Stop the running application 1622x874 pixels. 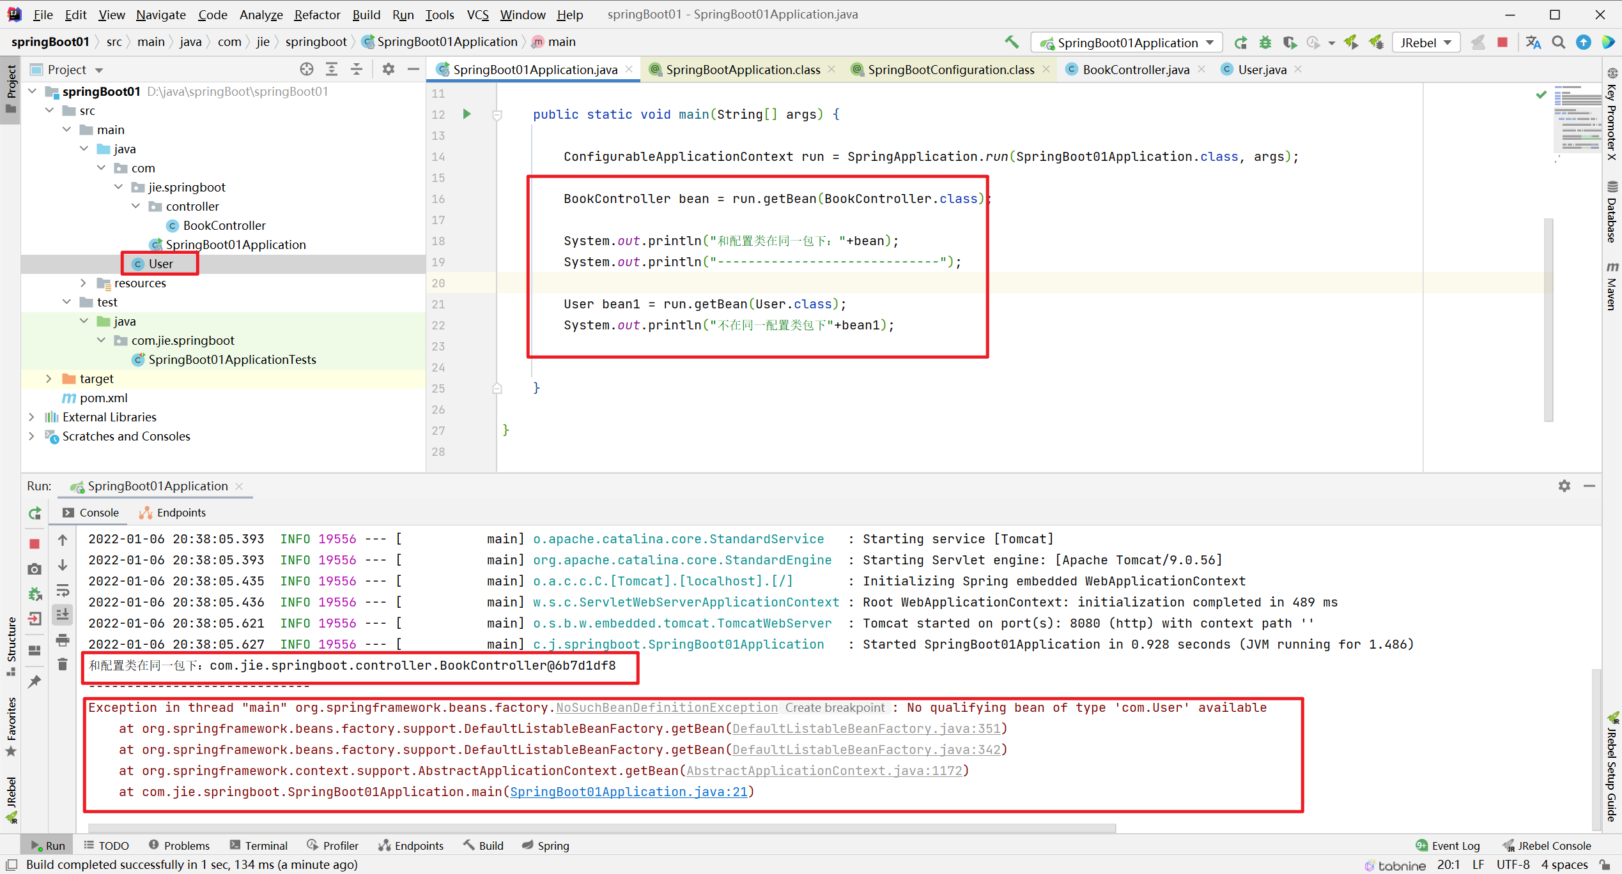34,543
